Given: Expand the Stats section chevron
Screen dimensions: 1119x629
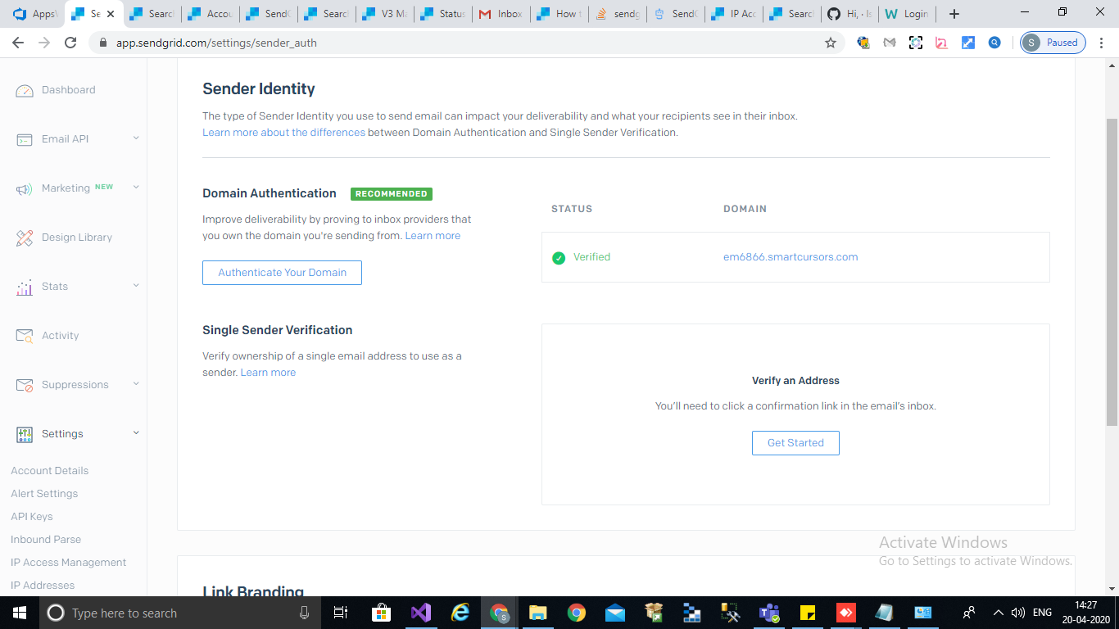Looking at the screenshot, I should coord(135,286).
